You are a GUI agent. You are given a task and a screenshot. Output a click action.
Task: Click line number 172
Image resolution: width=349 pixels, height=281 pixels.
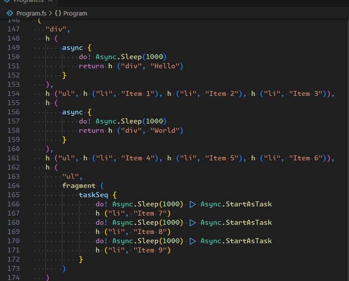[14, 259]
